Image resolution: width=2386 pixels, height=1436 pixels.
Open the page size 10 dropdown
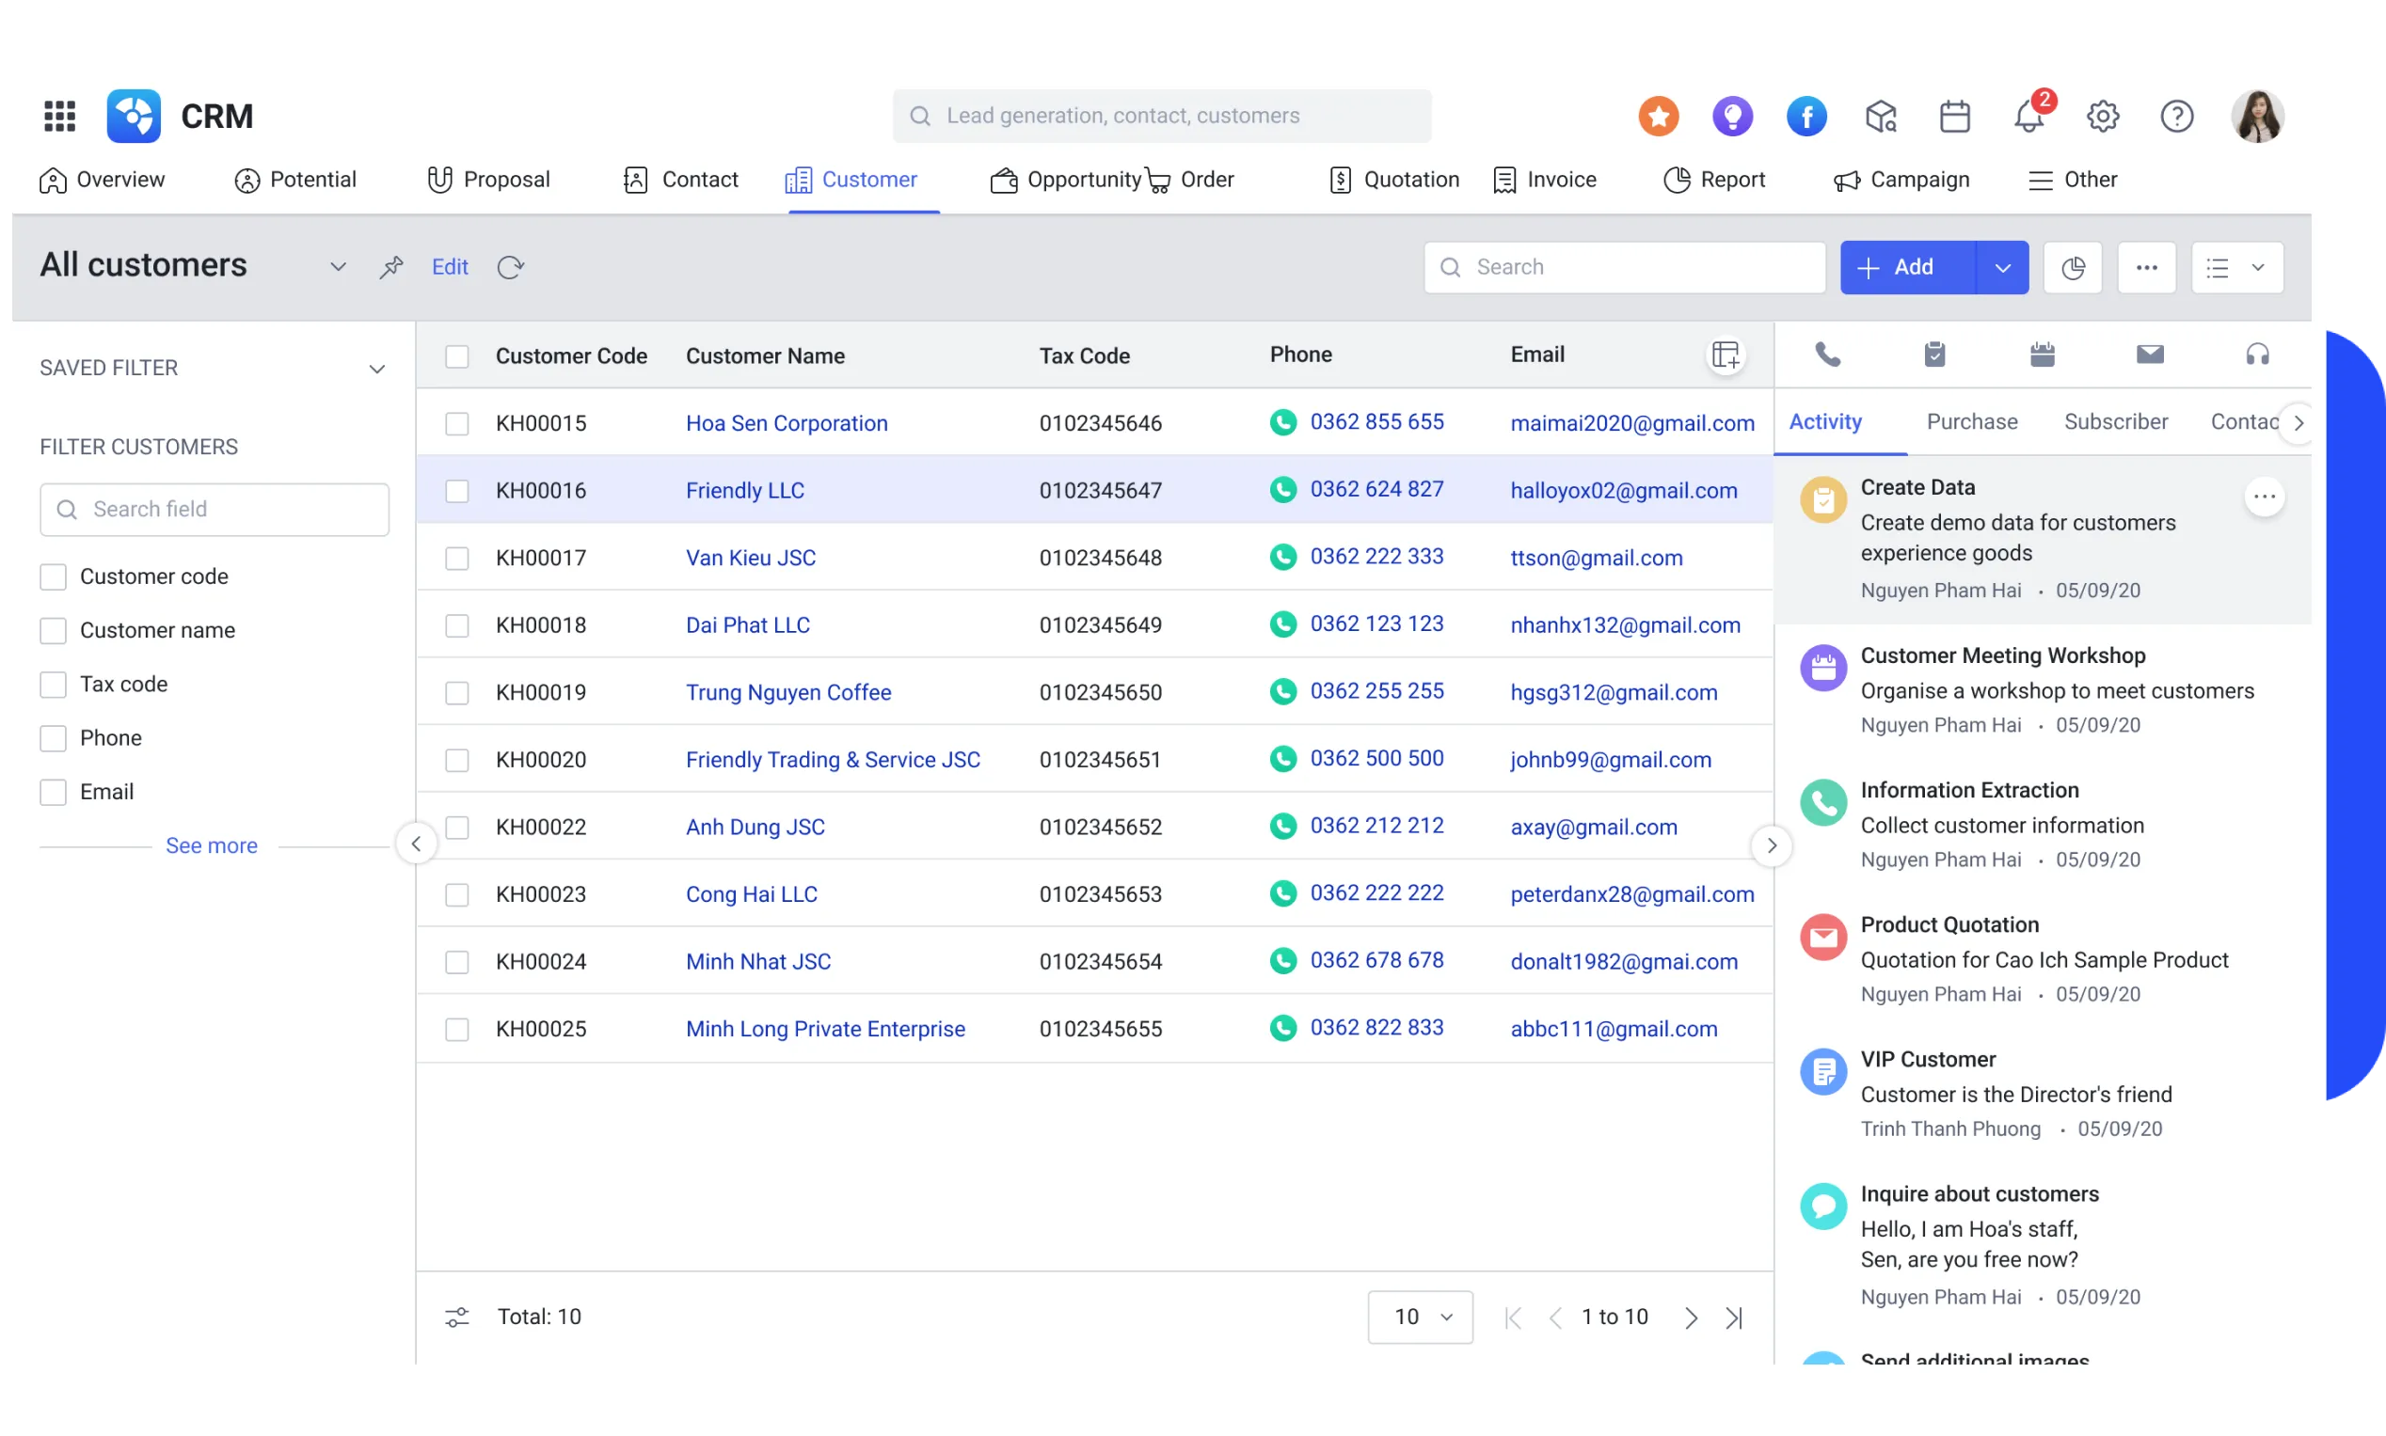[x=1420, y=1316]
